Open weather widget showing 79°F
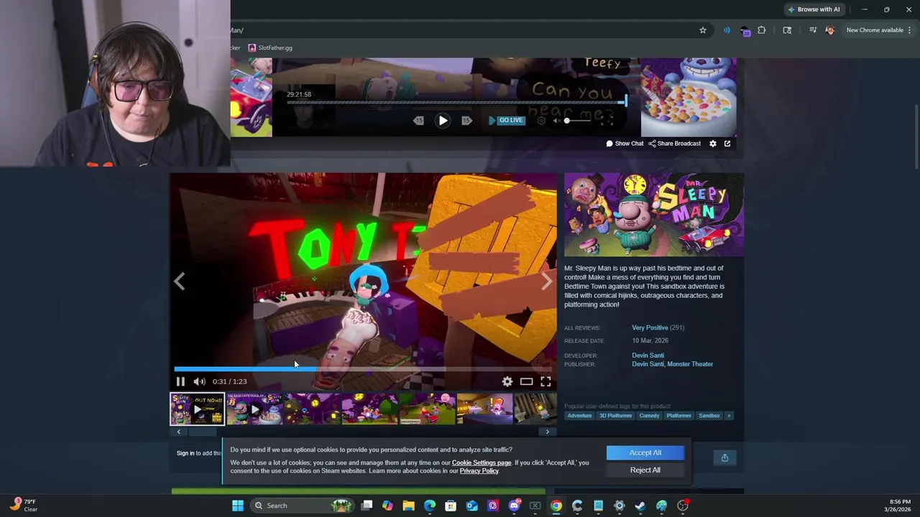 (24, 506)
